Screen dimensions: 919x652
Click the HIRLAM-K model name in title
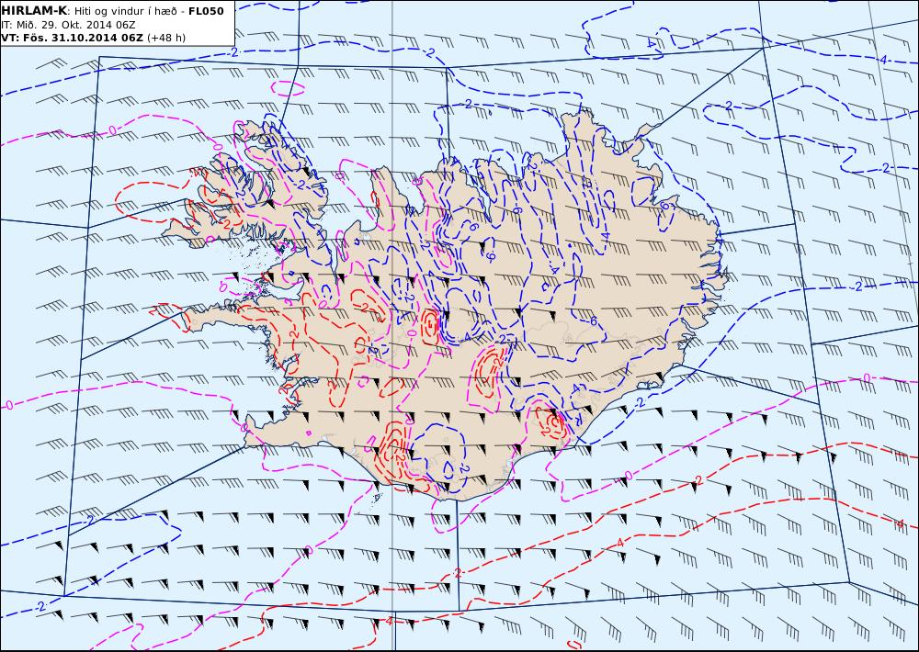click(34, 11)
